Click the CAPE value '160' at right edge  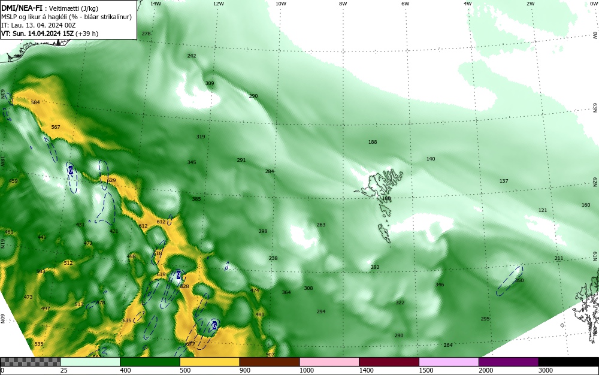coord(586,205)
